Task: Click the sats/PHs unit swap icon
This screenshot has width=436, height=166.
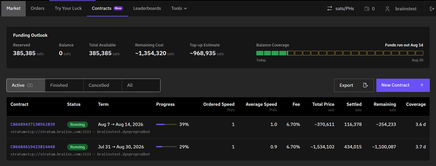Action: 329,9
